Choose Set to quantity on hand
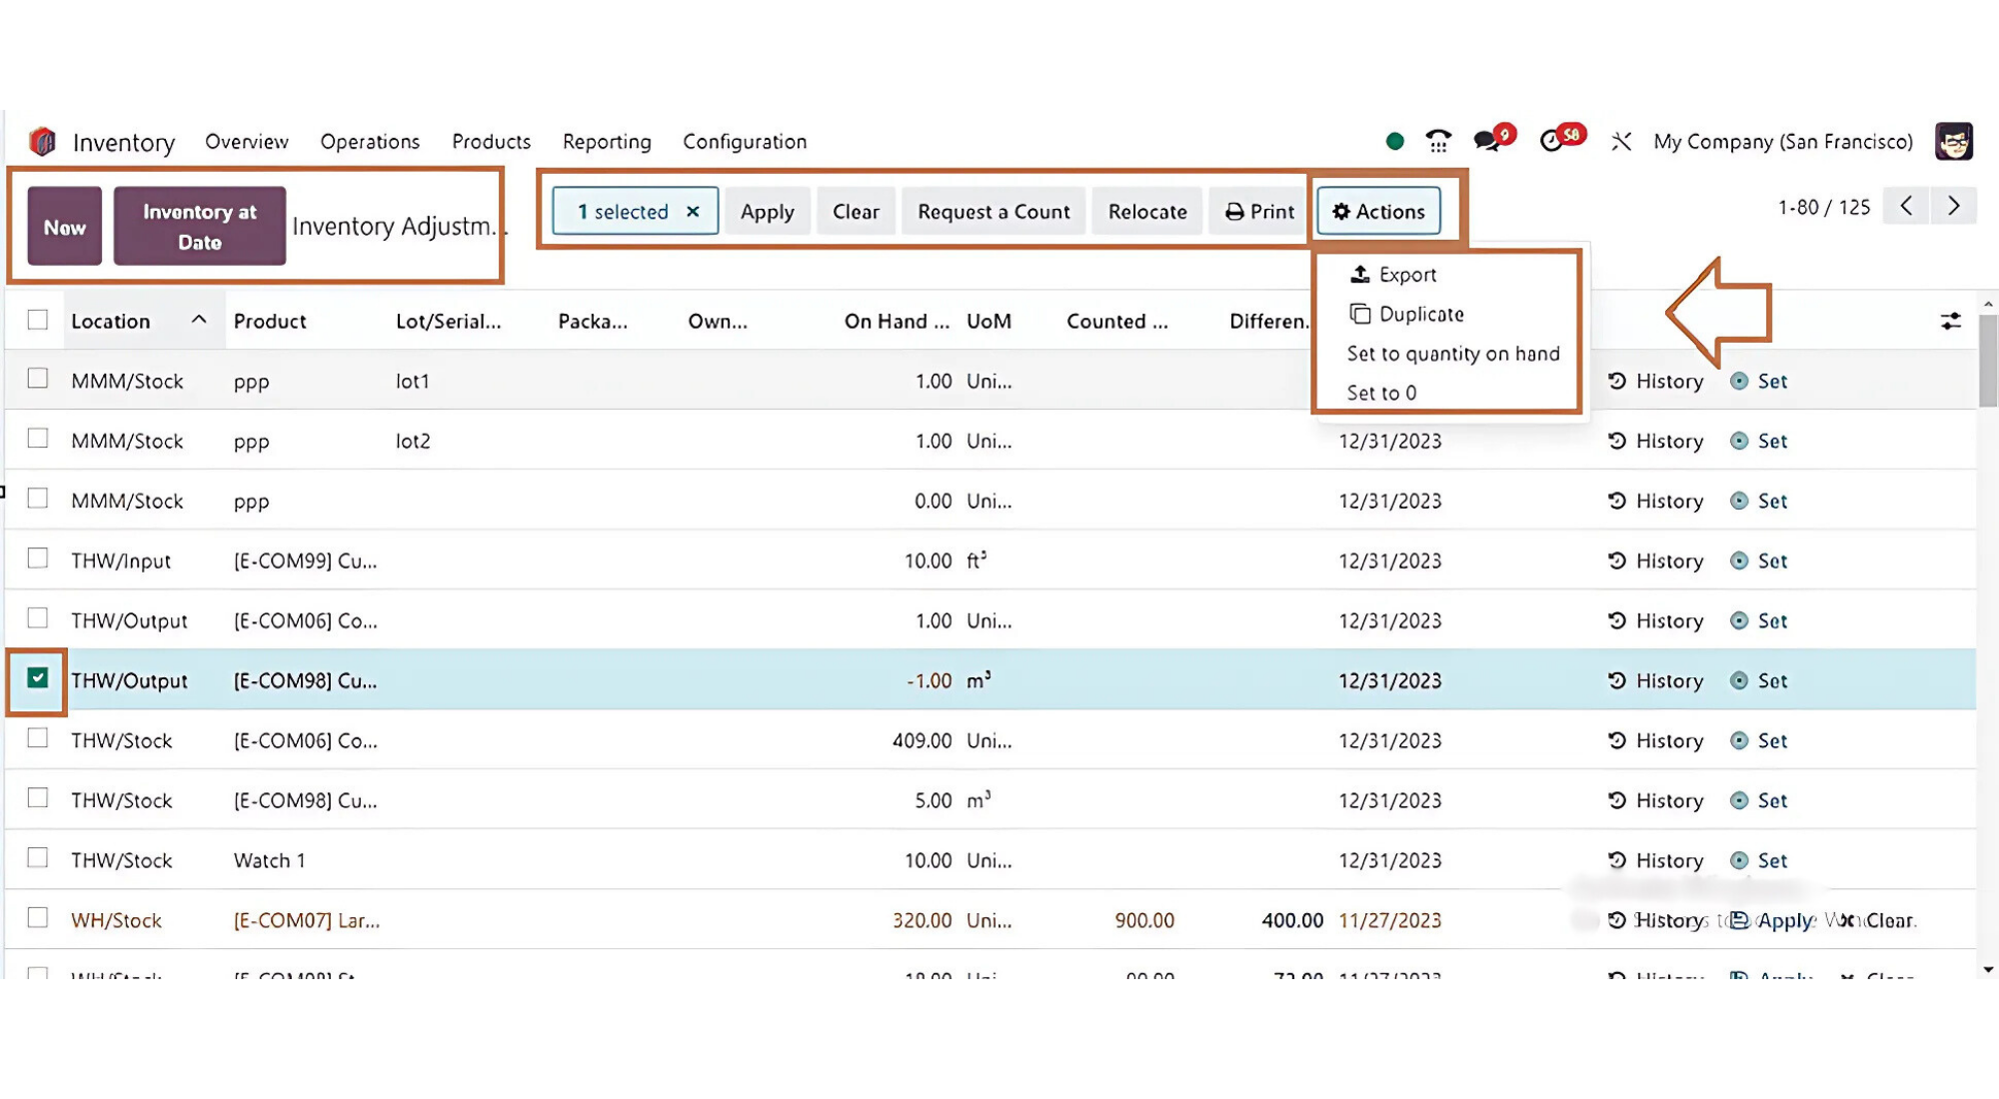 (x=1452, y=354)
